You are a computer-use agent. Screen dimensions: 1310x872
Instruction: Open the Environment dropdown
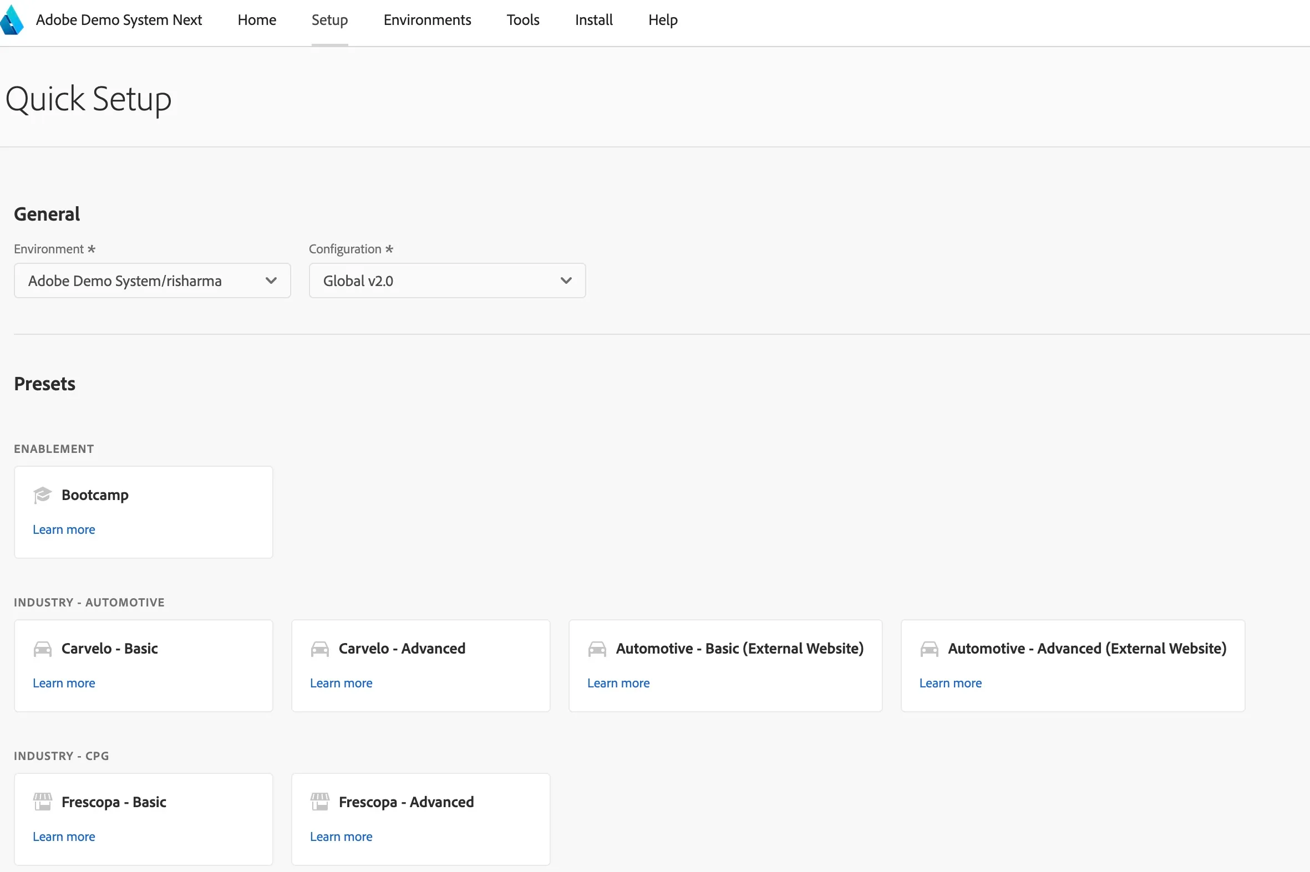(153, 281)
